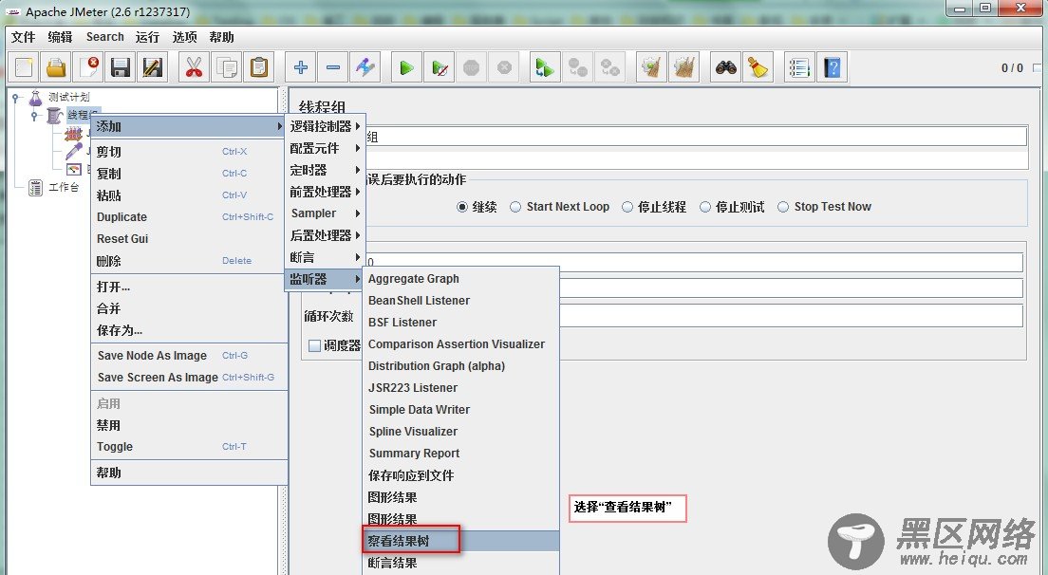Expand the 后置处理器 submenu
This screenshot has width=1048, height=575.
click(325, 235)
